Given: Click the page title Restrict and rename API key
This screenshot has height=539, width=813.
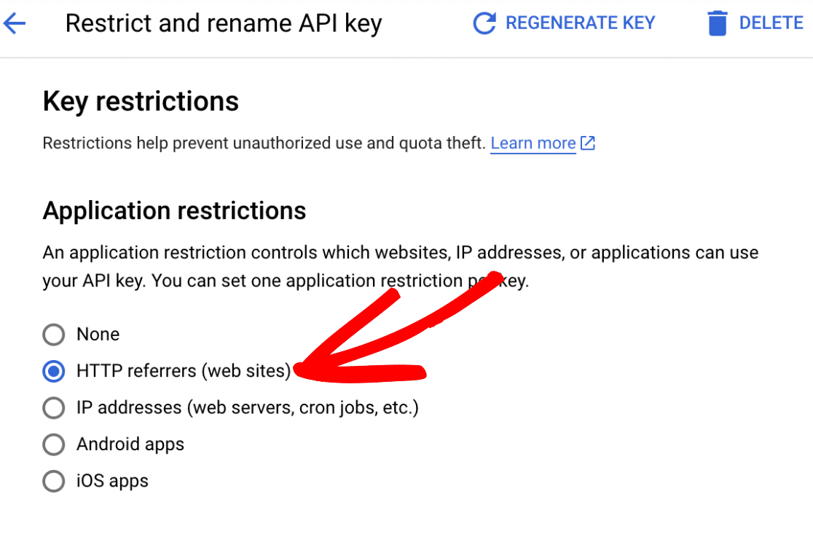Looking at the screenshot, I should point(224,23).
